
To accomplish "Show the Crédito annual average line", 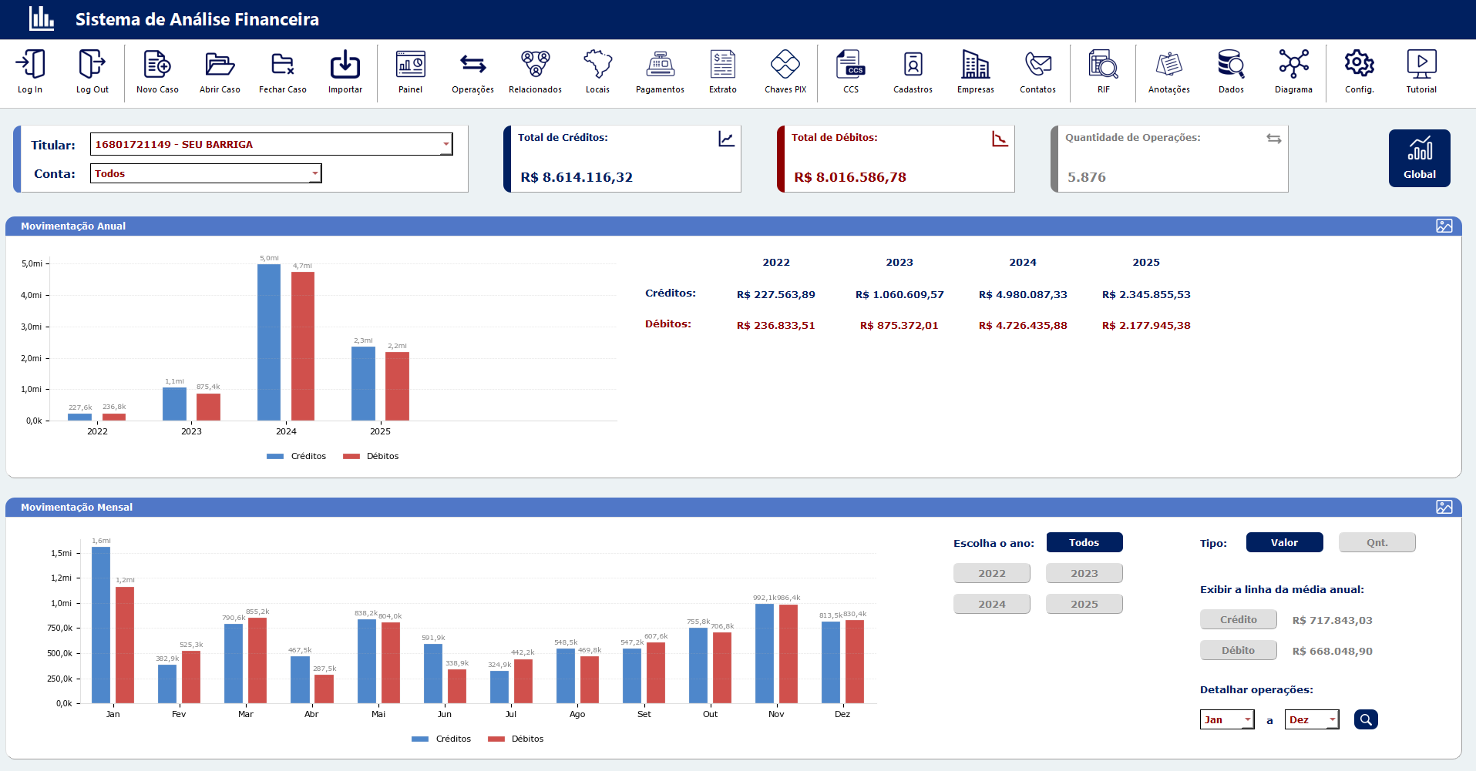I will [x=1239, y=619].
